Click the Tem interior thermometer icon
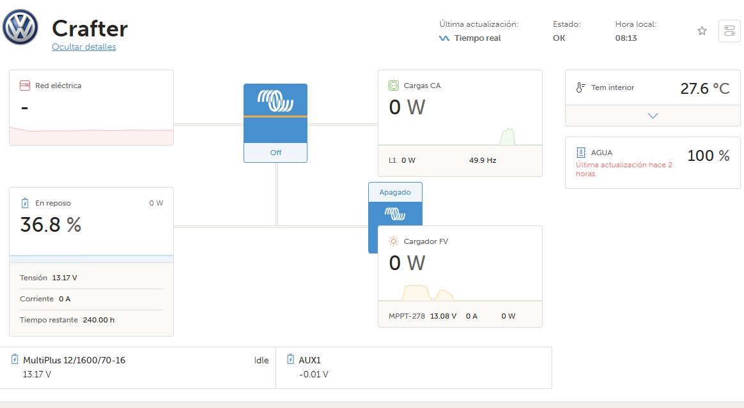The image size is (744, 408). pyautogui.click(x=580, y=88)
